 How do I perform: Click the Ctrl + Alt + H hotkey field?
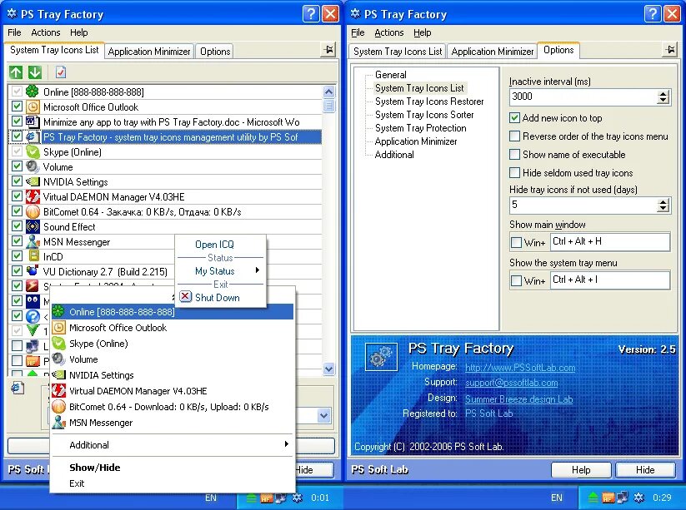click(x=610, y=241)
